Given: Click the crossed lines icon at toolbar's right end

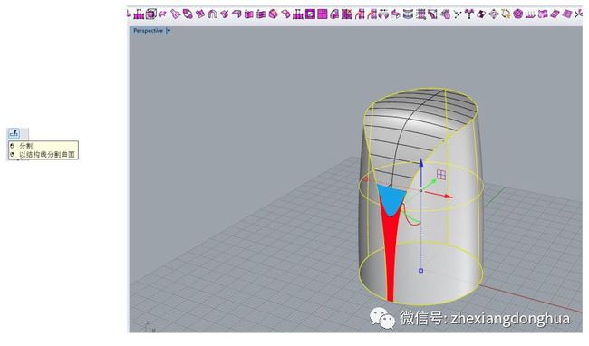Looking at the screenshot, I should point(579,14).
